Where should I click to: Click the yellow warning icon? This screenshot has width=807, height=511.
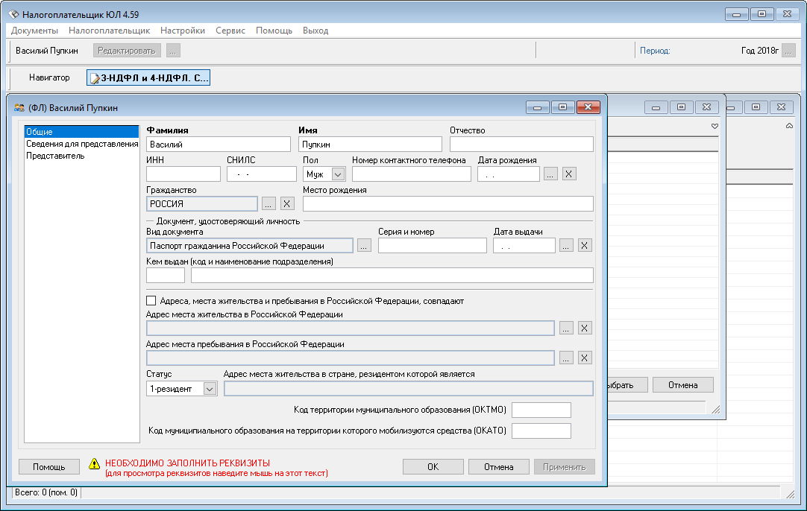94,464
